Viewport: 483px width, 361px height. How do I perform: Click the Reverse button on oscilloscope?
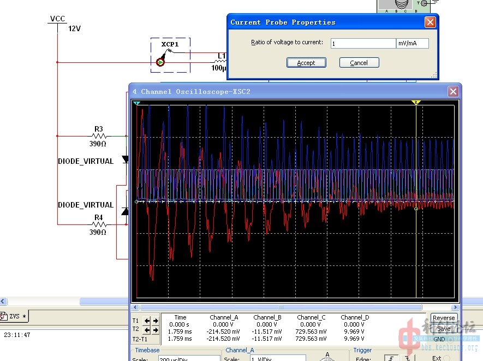pos(444,318)
